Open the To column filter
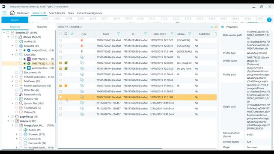This screenshot has width=274, height=154. coord(145,34)
